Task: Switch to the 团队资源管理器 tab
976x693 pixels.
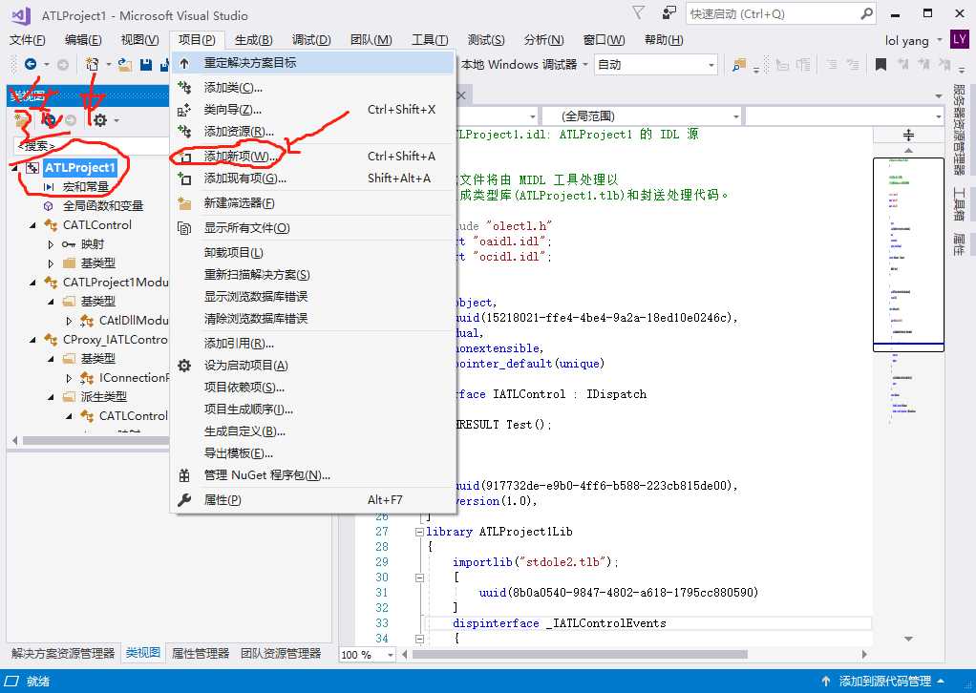Action: tap(281, 653)
